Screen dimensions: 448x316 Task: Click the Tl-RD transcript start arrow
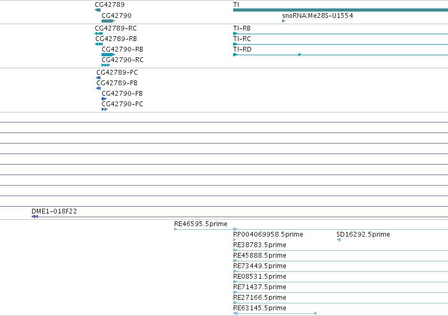(x=235, y=55)
